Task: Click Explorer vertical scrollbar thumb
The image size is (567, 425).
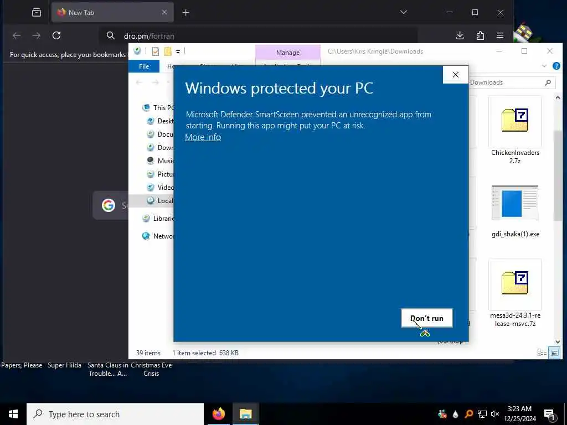Action: point(557,175)
